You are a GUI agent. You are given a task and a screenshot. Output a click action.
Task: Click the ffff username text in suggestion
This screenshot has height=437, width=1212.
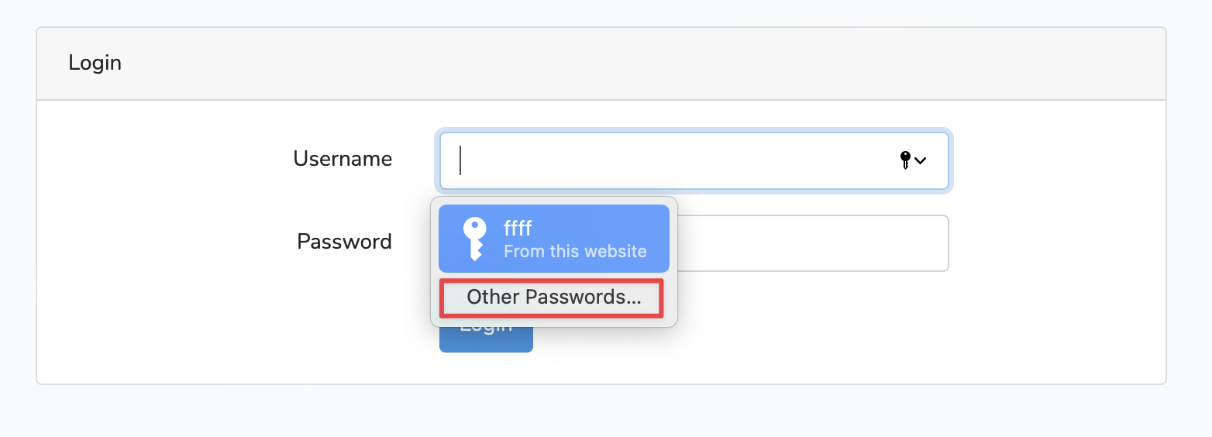click(518, 229)
